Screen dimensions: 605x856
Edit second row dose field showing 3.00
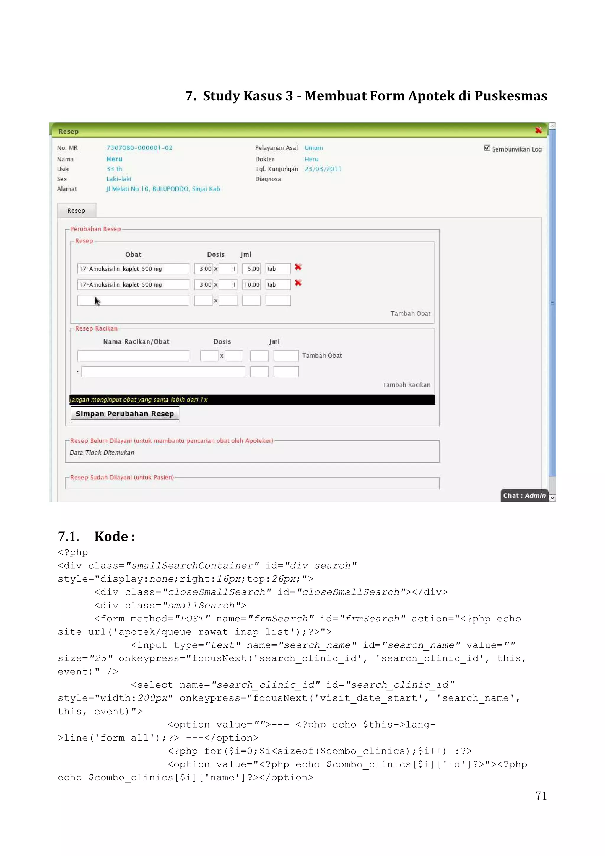point(204,284)
